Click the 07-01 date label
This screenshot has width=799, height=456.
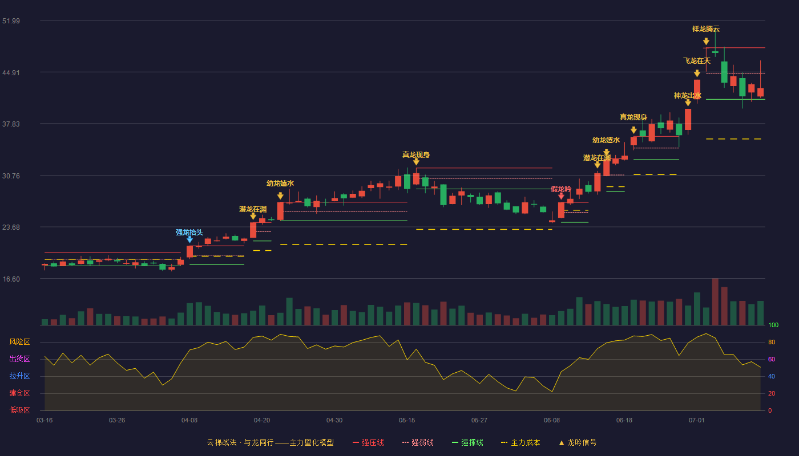click(697, 420)
